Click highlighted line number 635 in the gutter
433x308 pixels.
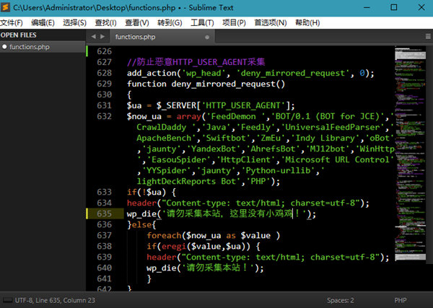tap(105, 214)
